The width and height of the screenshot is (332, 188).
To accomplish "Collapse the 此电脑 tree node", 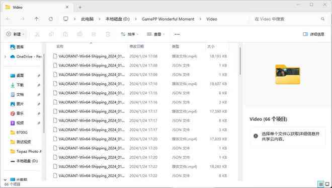I will point(6,179).
